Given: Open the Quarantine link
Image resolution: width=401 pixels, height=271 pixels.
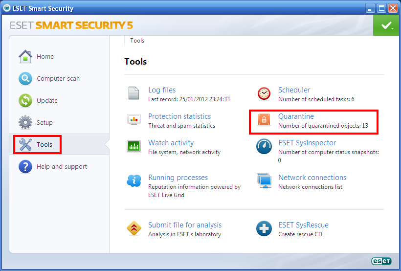Looking at the screenshot, I should coord(296,116).
